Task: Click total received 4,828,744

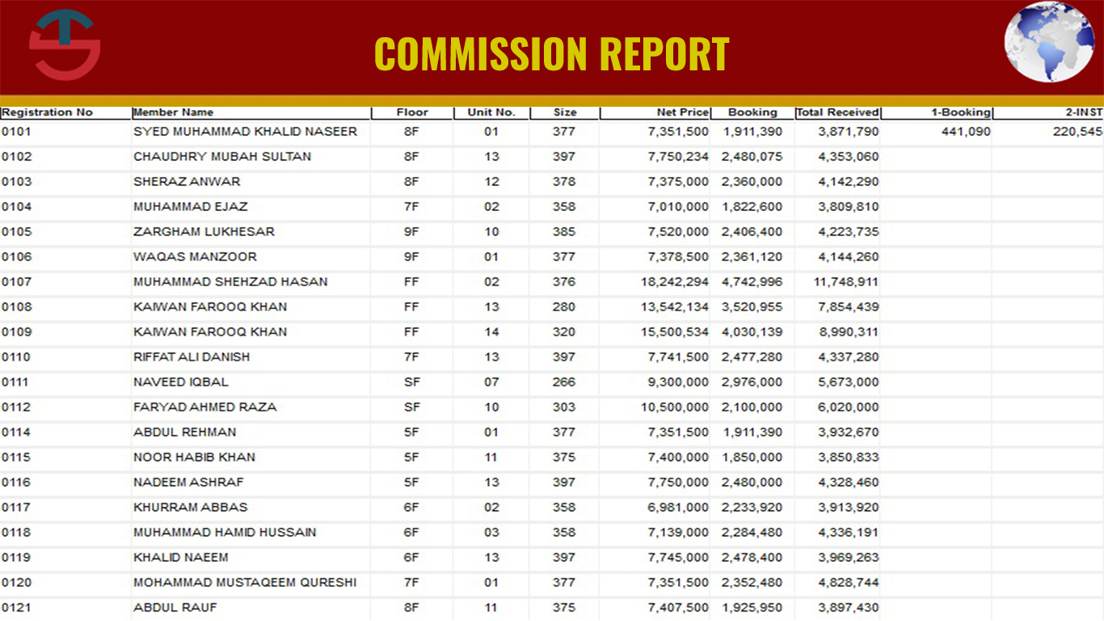Action: tap(849, 582)
